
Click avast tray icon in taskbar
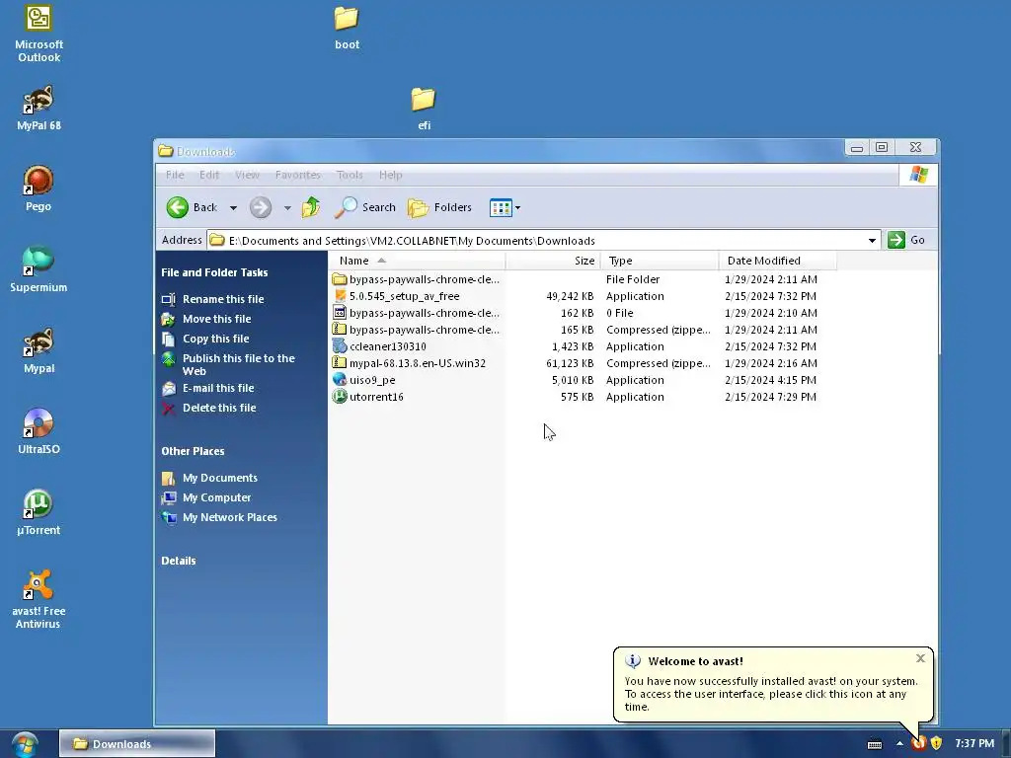coord(919,744)
